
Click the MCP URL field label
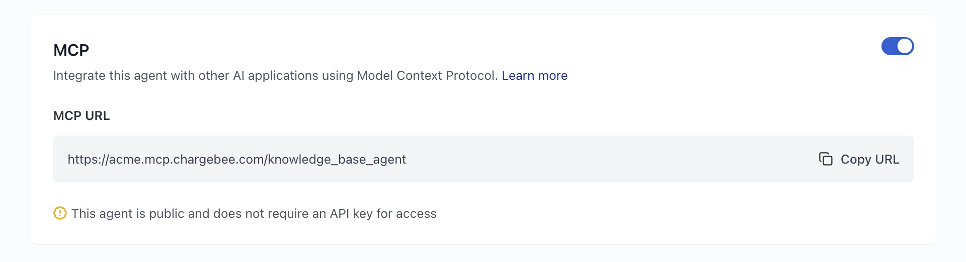82,115
